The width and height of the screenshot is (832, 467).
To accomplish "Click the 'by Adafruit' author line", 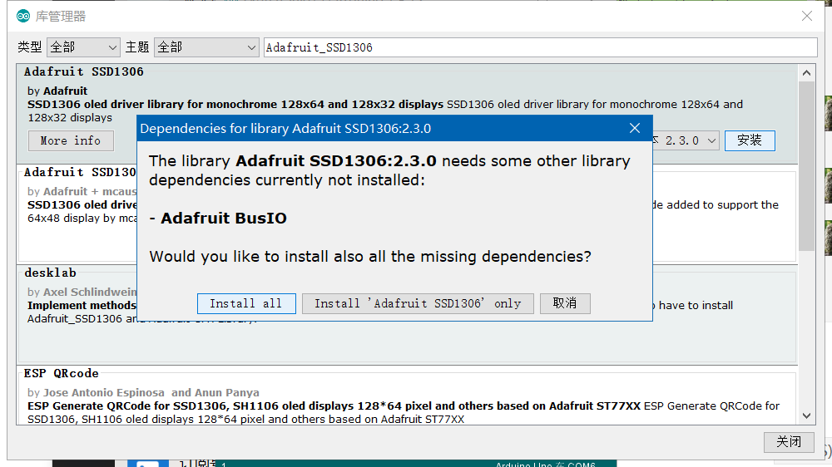I will click(x=57, y=91).
